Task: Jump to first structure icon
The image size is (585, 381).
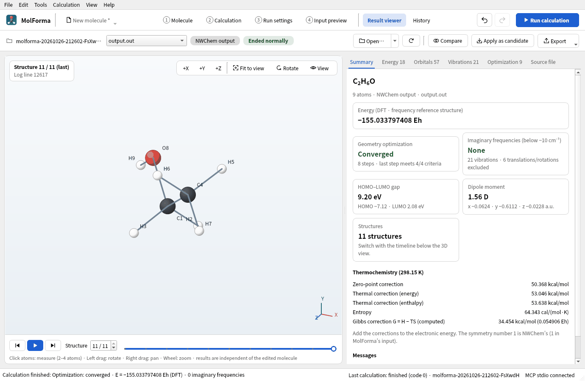Action: point(17,345)
